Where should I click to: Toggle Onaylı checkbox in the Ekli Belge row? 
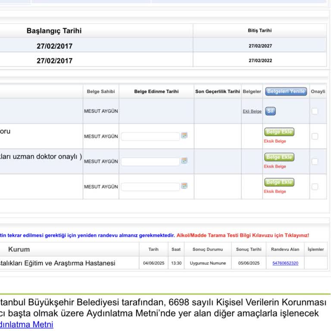pyautogui.click(x=315, y=111)
